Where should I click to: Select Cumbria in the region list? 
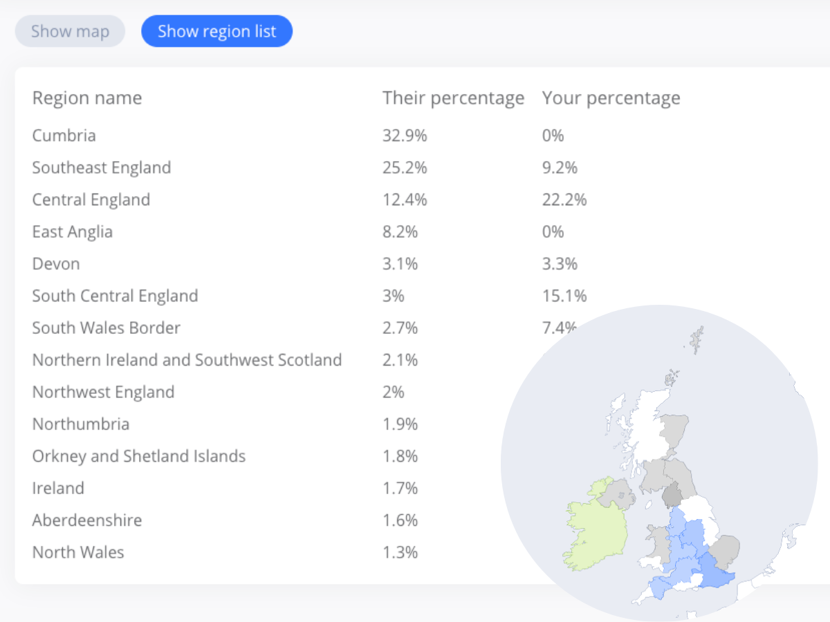pos(64,135)
